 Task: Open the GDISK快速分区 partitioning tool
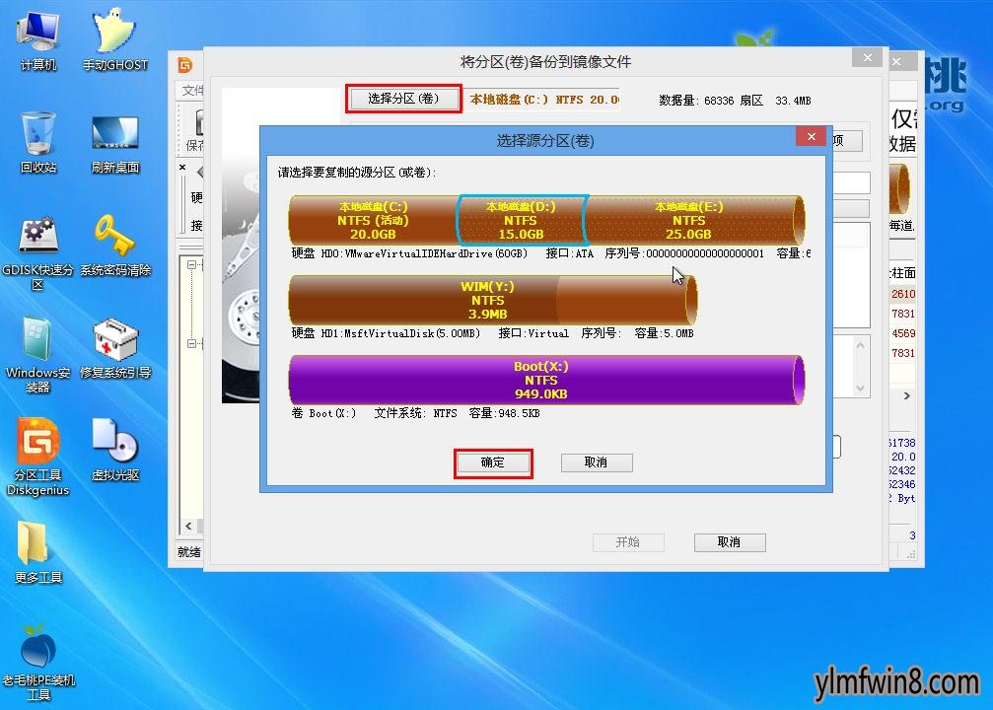37,247
